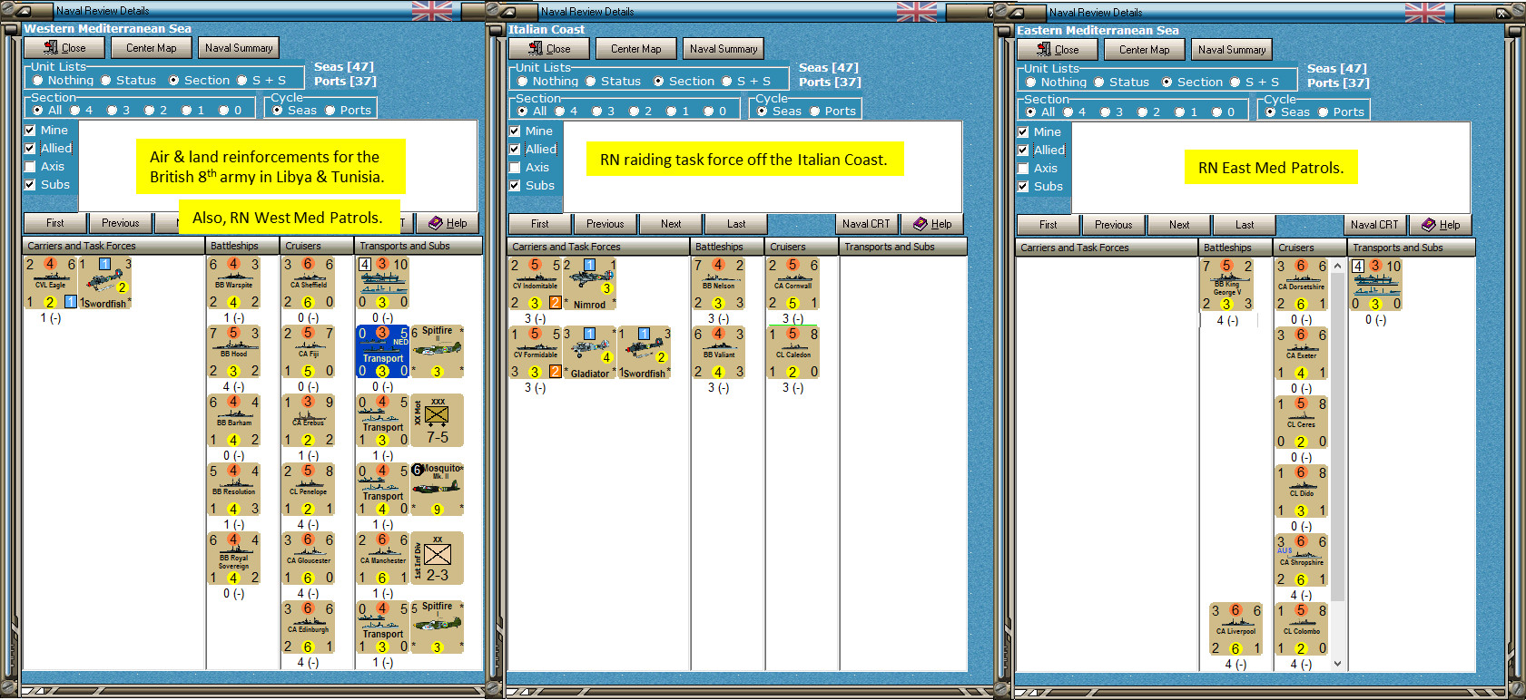Open the Naval Summary in Western Mediterranean window
The width and height of the screenshot is (1526, 700).
click(x=239, y=48)
